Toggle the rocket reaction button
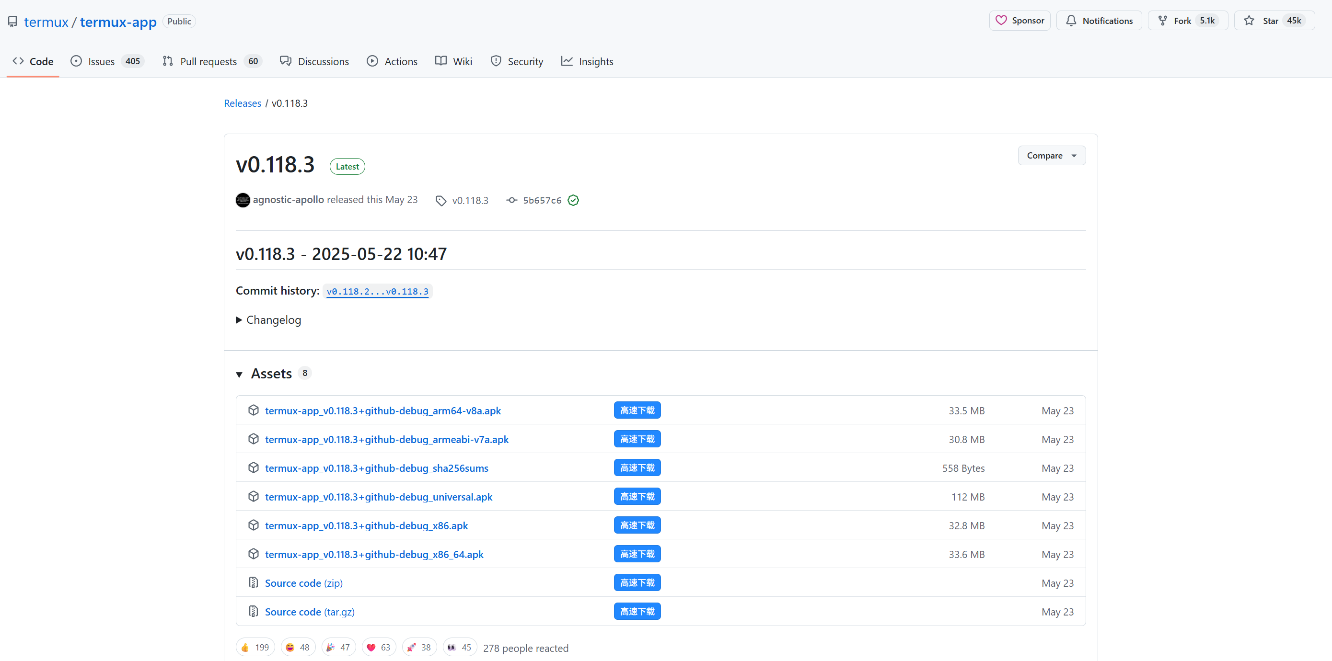1332x661 pixels. click(x=419, y=648)
